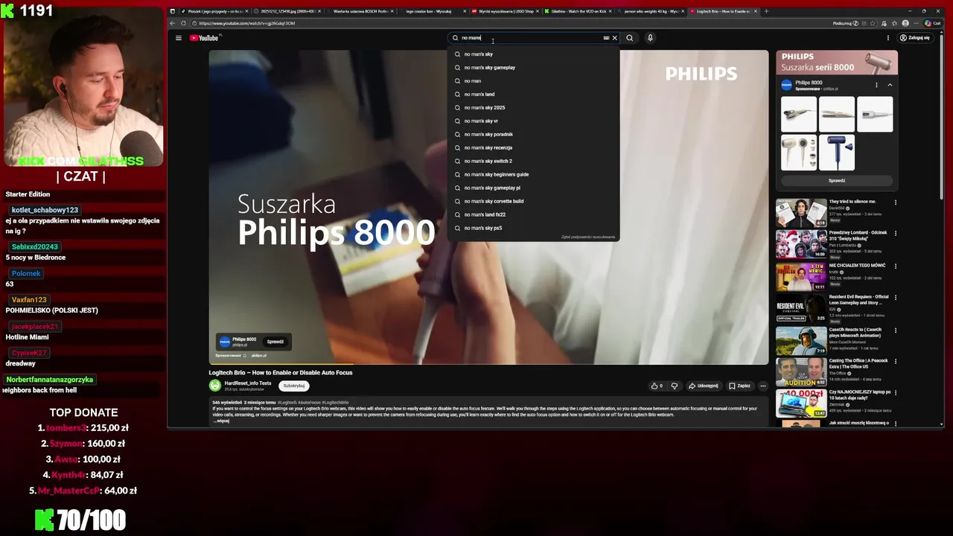Click the #Logitech hashtag link
Screen dimensions: 953x536
287,403
